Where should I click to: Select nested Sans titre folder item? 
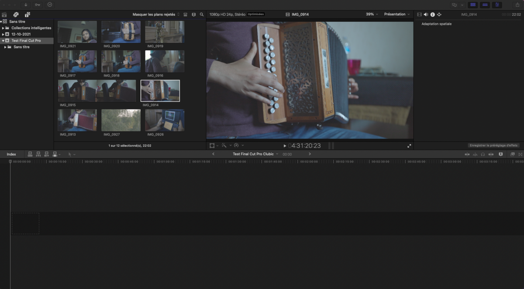[21, 47]
